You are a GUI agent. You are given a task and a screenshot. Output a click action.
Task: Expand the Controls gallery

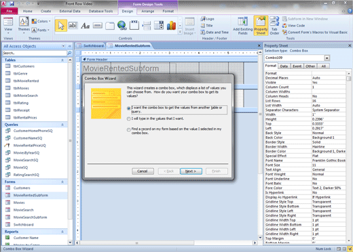(x=180, y=32)
